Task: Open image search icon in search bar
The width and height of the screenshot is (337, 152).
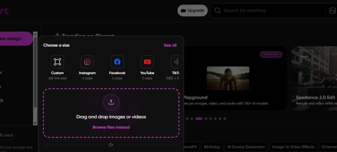Action: click(332, 11)
